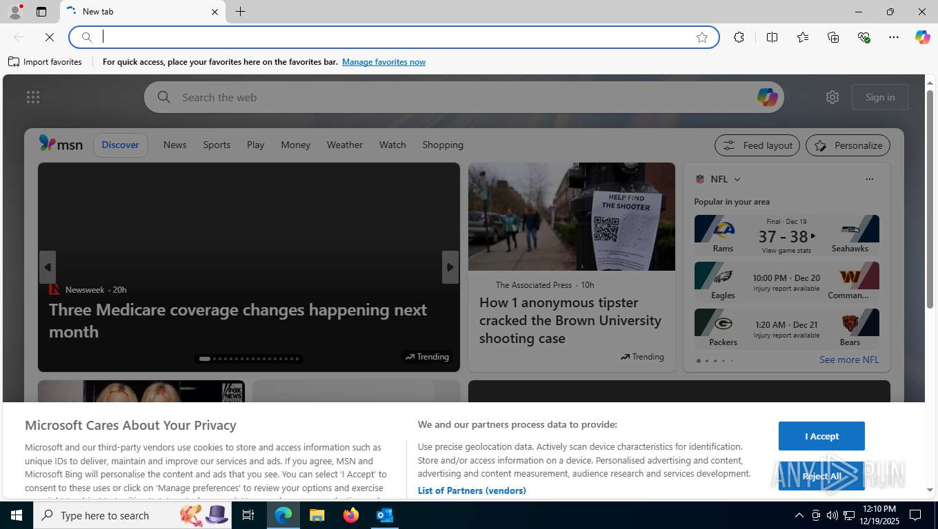Click the page vertical scrollbar
This screenshot has width=938, height=529.
[x=930, y=198]
